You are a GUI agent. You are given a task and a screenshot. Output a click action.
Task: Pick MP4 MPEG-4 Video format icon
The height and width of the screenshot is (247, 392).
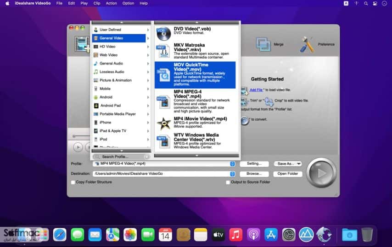pos(163,102)
